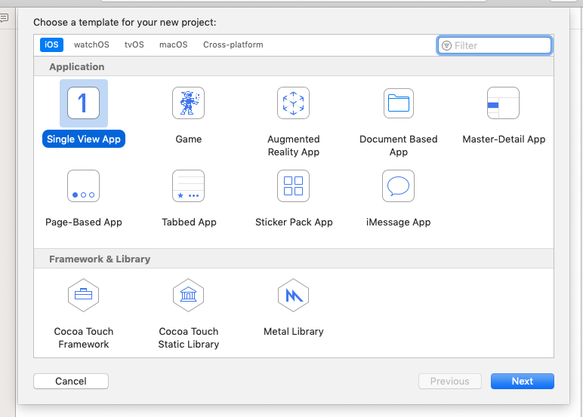This screenshot has width=583, height=417.
Task: Switch to the macOS tab
Action: 173,44
